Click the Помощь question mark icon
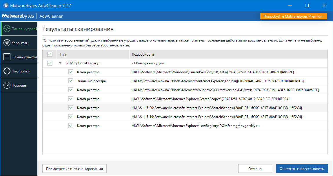The height and width of the screenshot is (176, 333). tap(7, 85)
